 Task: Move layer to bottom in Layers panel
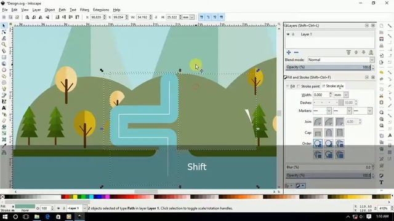point(371,52)
